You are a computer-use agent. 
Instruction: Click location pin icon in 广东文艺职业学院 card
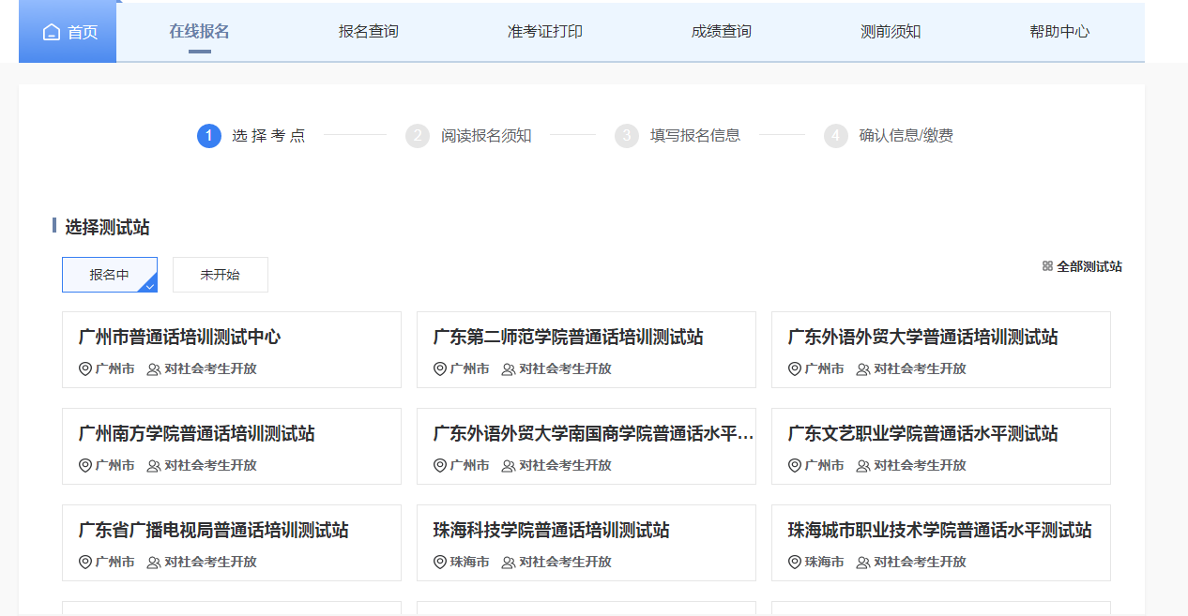[795, 465]
